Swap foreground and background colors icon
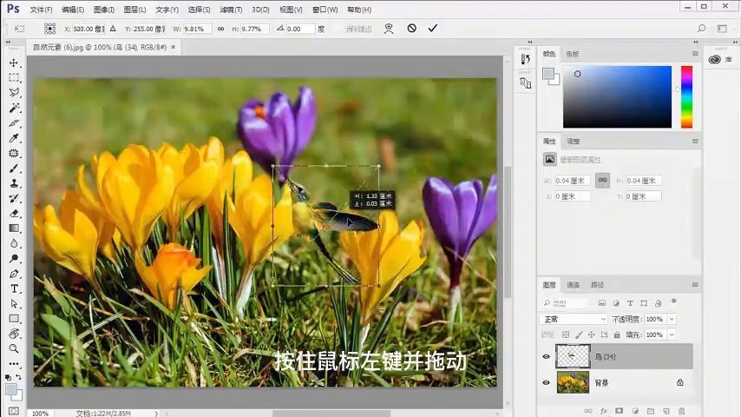Image resolution: width=741 pixels, height=417 pixels. (x=18, y=377)
